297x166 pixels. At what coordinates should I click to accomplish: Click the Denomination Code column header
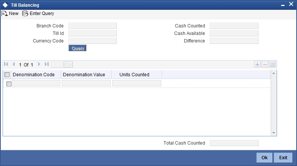(34, 75)
